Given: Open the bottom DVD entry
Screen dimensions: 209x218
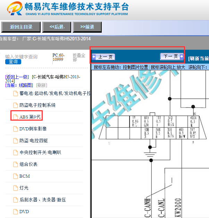Looking at the screenshot, I should pyautogui.click(x=24, y=212).
